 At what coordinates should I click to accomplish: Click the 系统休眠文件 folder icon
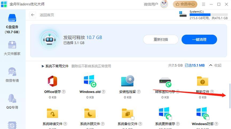tap(90, 113)
